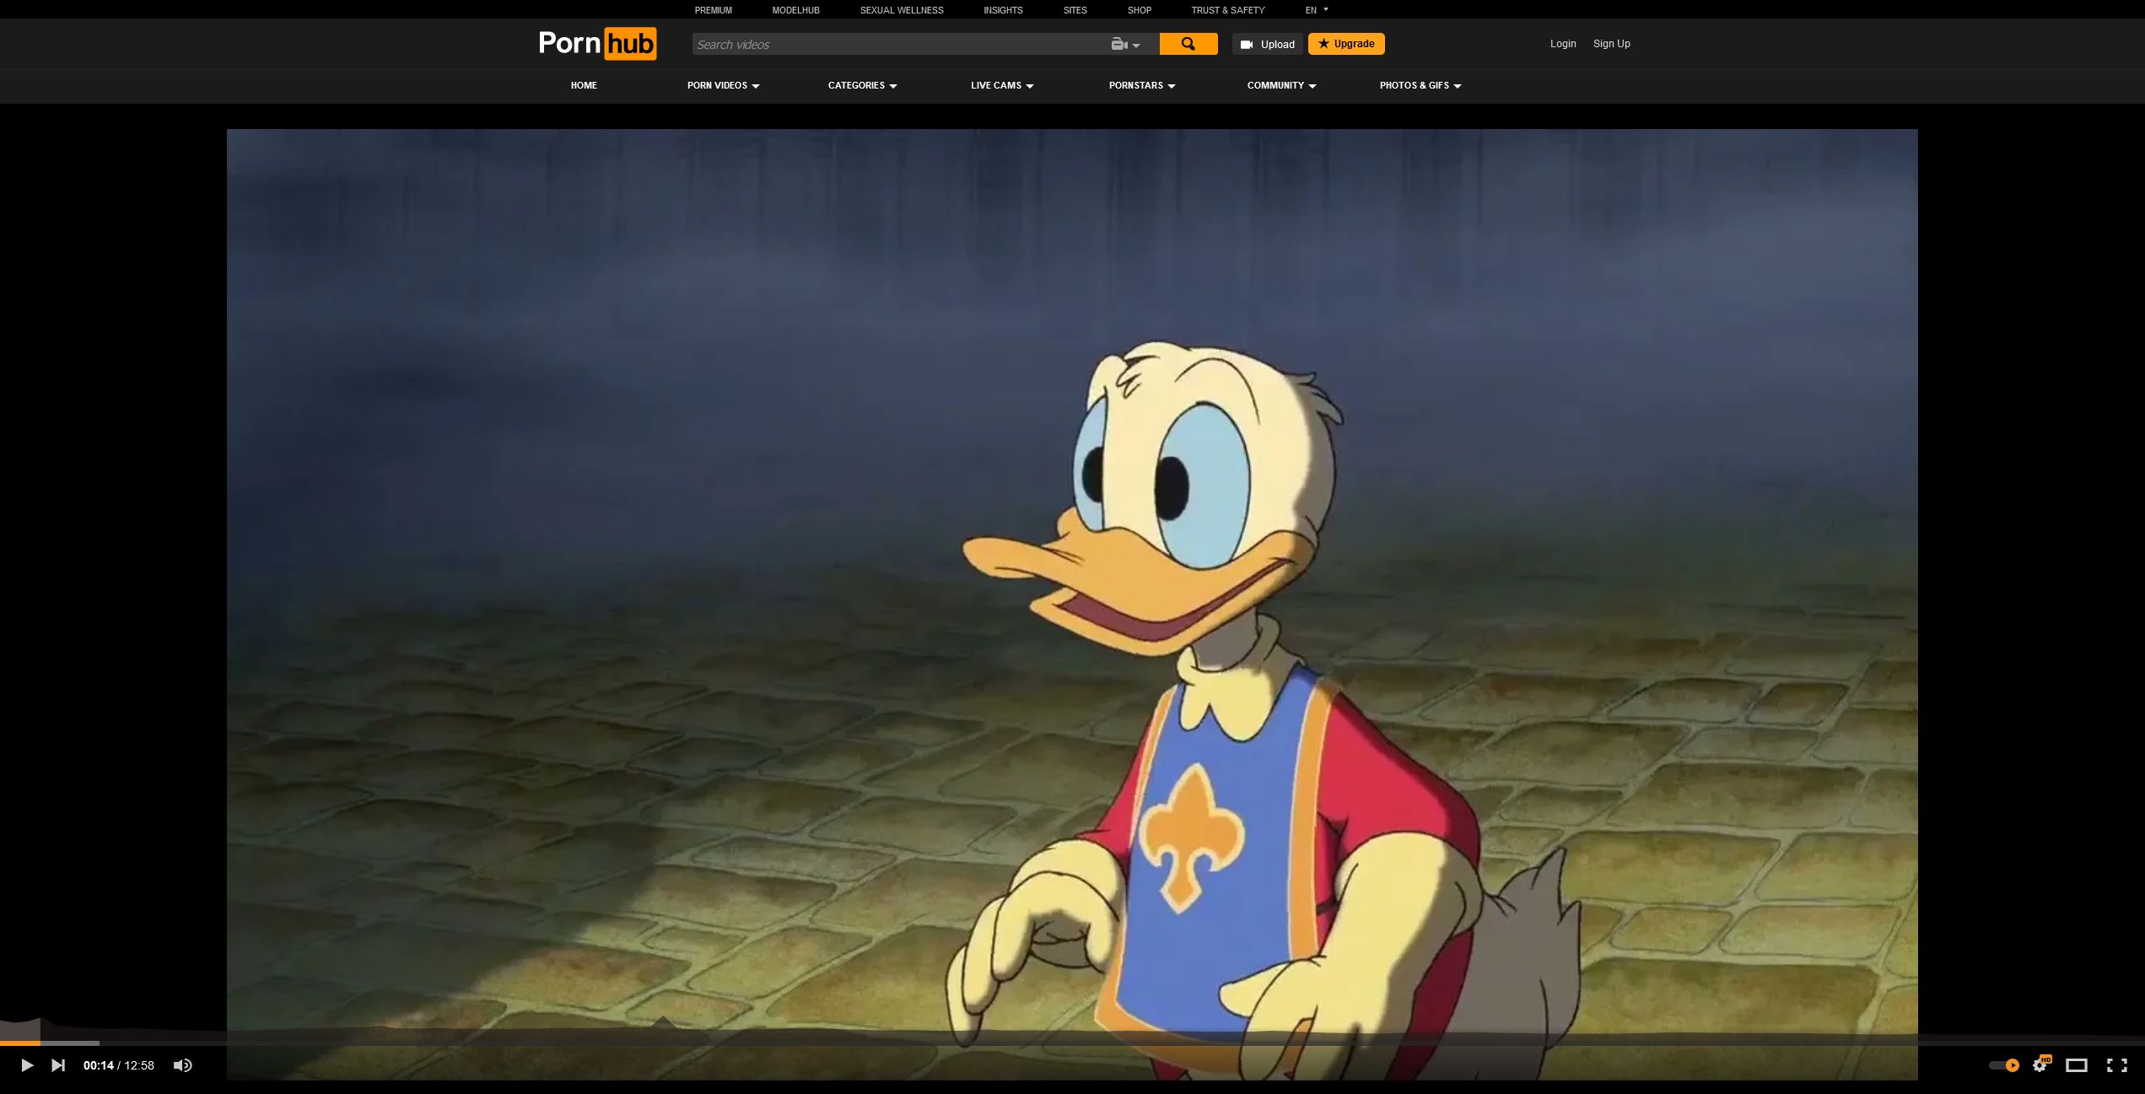Open the HD quality settings gear
The image size is (2145, 1094).
click(x=2041, y=1065)
